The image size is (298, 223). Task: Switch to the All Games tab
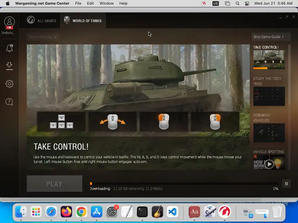pos(42,21)
